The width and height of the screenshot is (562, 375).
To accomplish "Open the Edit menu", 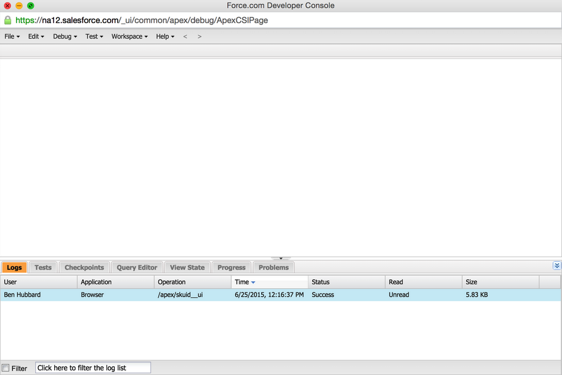I will [36, 36].
